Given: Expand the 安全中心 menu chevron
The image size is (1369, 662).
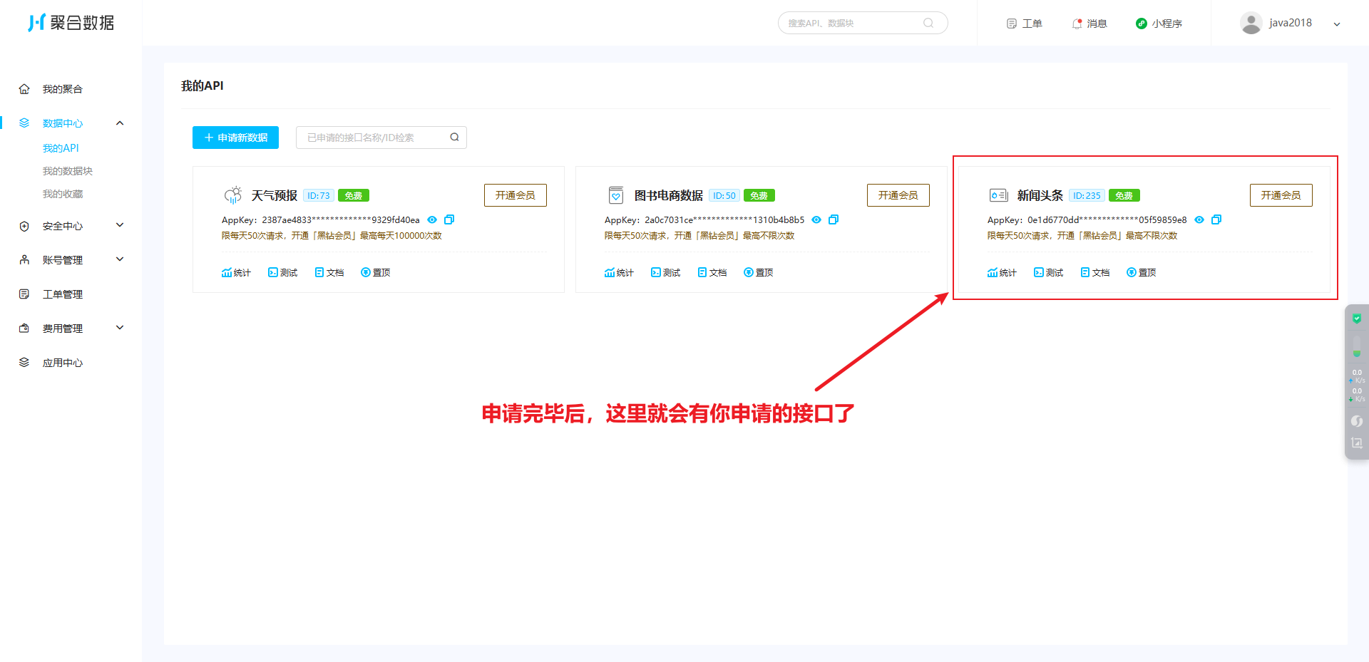Looking at the screenshot, I should [120, 225].
